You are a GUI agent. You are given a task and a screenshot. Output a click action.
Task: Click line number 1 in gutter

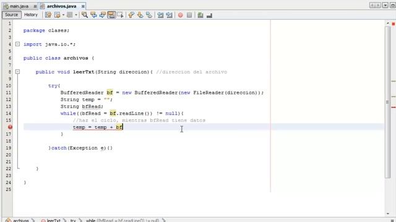click(10, 23)
